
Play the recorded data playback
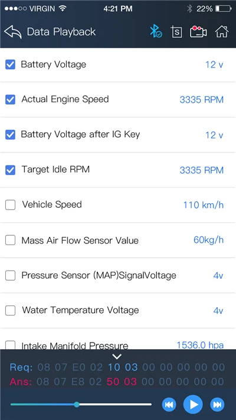coord(193,405)
